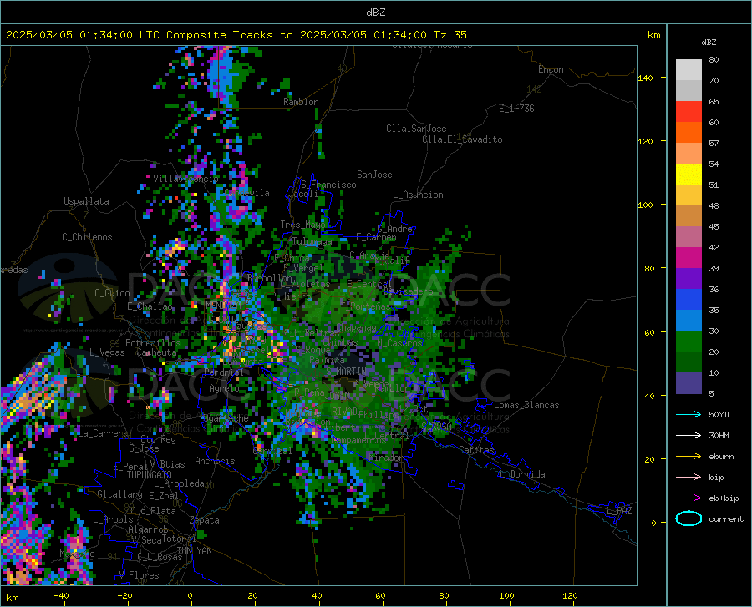Click the L_Vegas map label
Image resolution: width=752 pixels, height=607 pixels.
point(107,352)
